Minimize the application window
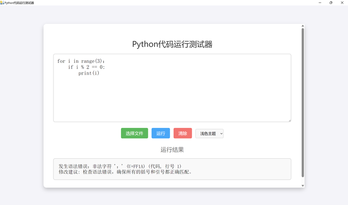Viewport: 348px width, 205px height. coord(320,3)
